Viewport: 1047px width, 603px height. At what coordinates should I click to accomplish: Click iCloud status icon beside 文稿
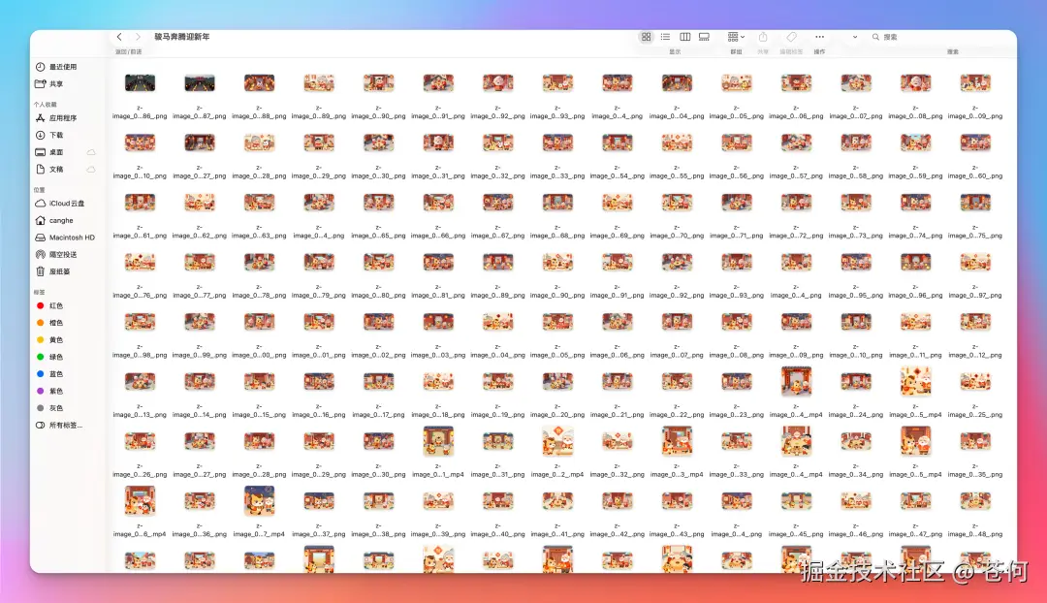[x=91, y=170]
